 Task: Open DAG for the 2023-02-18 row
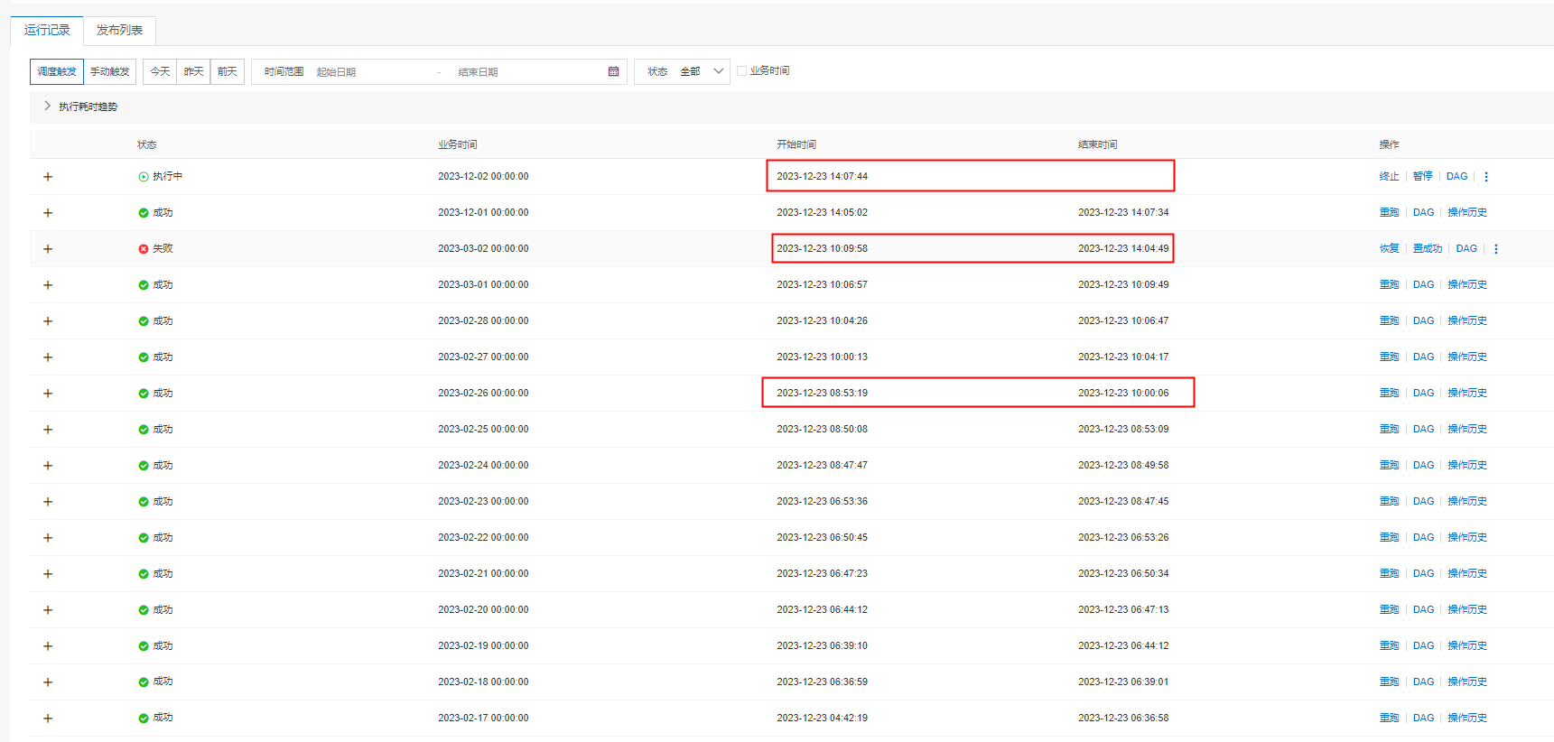coord(1423,682)
